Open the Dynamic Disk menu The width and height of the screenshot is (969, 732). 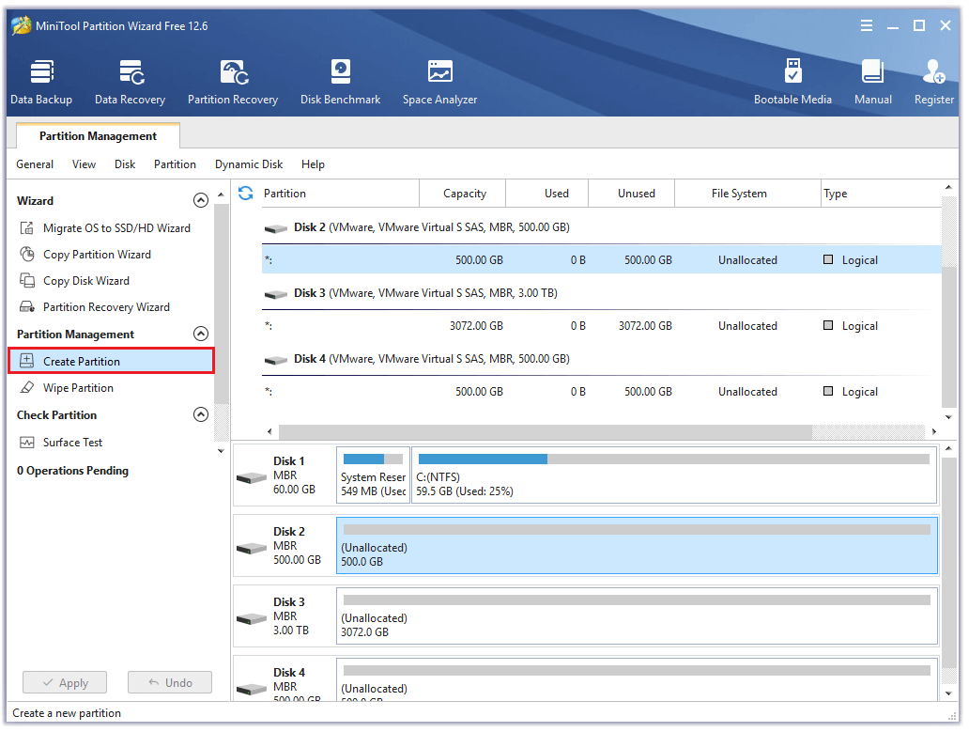pos(248,164)
